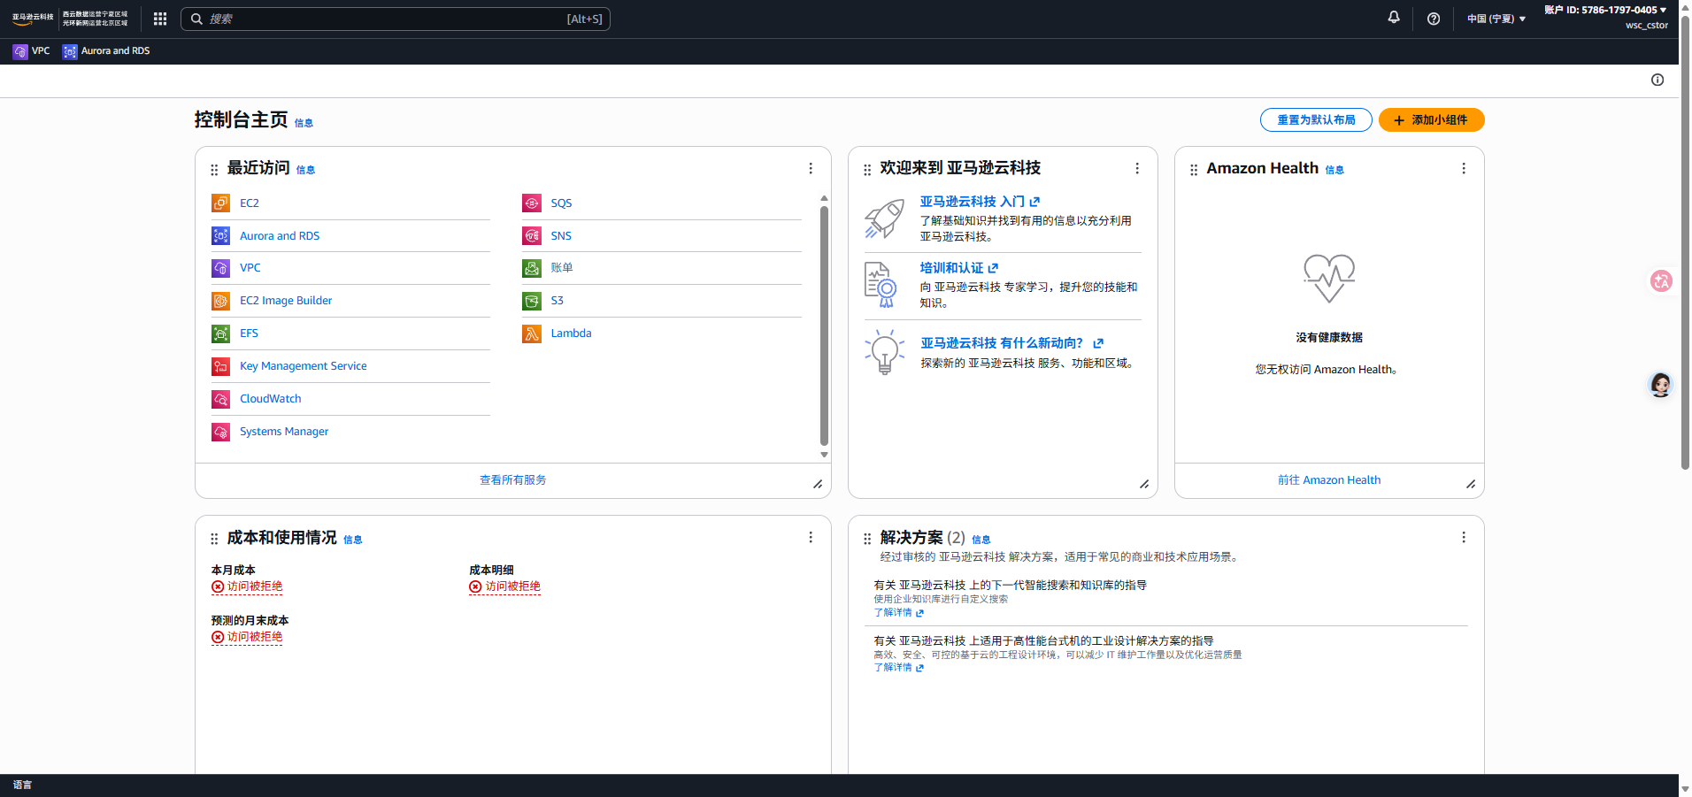Click the VPC icon in recently visited
This screenshot has height=797, width=1692.
coord(220,268)
